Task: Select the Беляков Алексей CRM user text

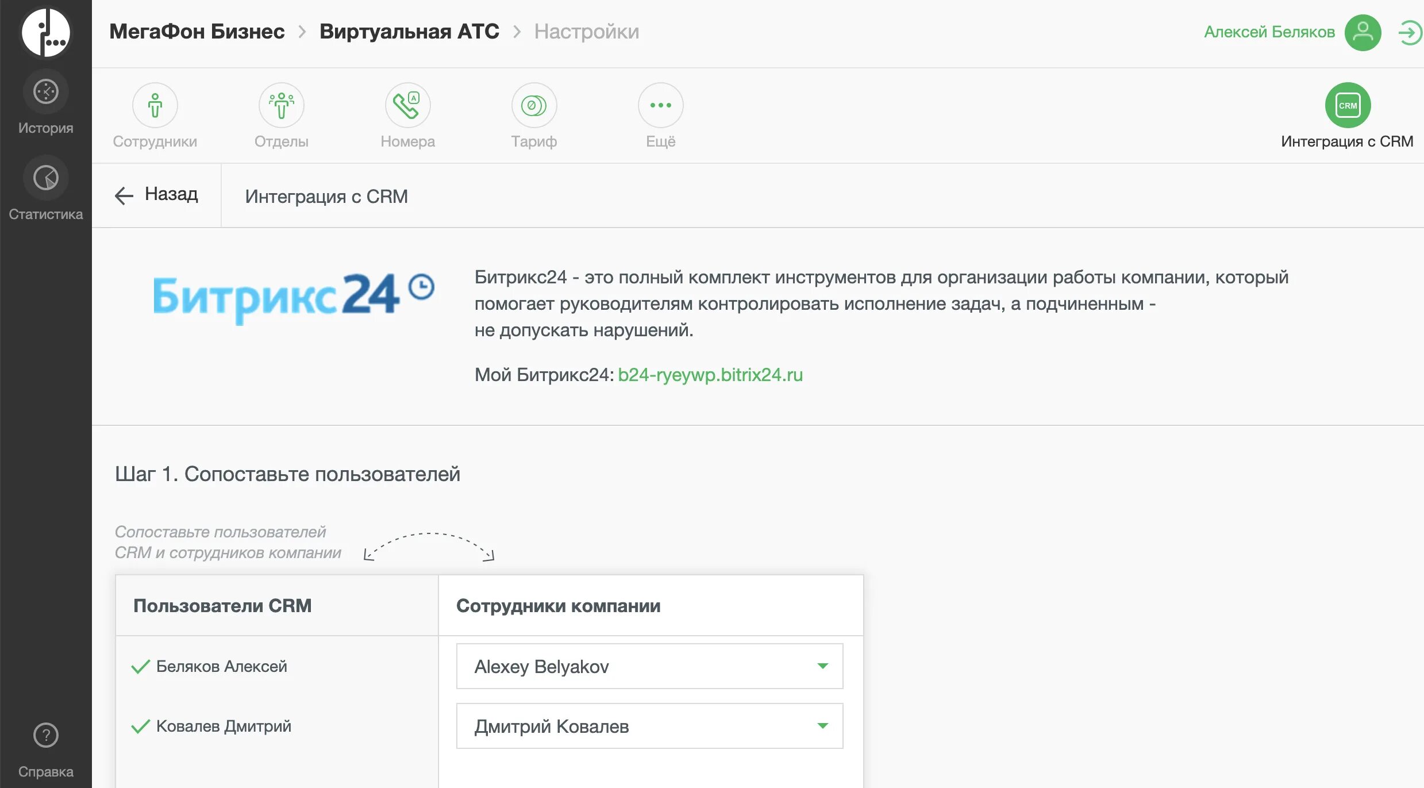Action: 222,667
